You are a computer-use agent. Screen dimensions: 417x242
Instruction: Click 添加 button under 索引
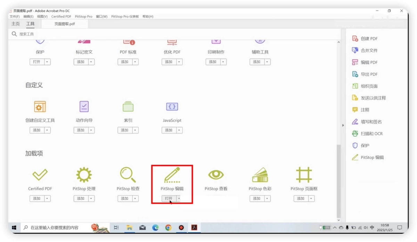coord(125,130)
